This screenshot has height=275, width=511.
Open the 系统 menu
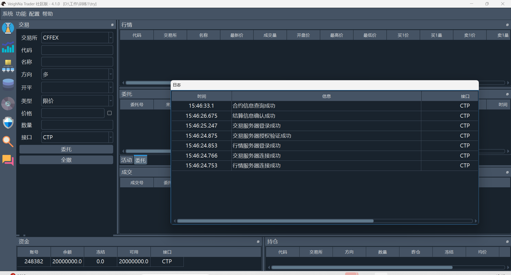(x=7, y=14)
